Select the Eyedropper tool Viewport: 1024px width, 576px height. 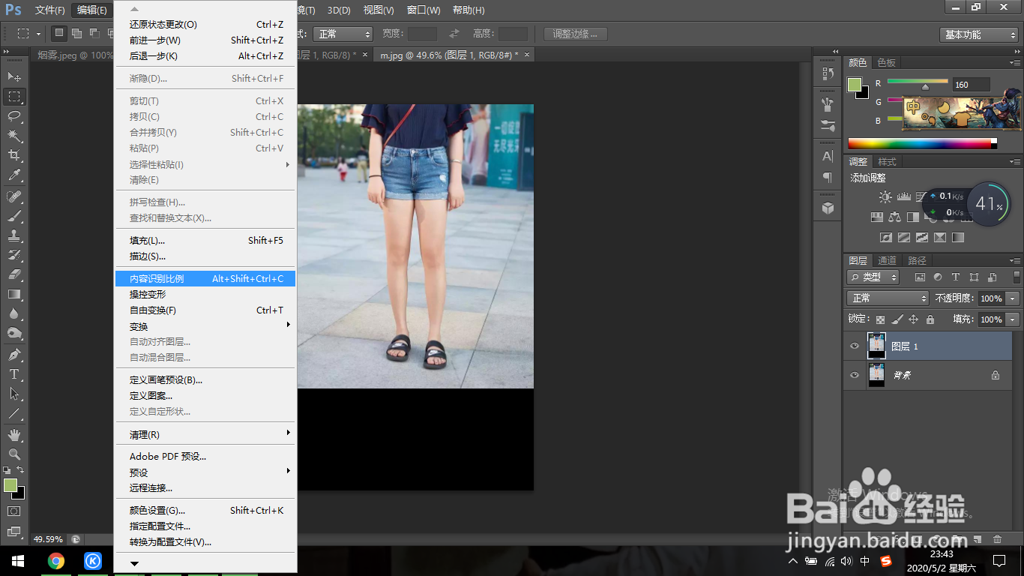click(x=14, y=175)
